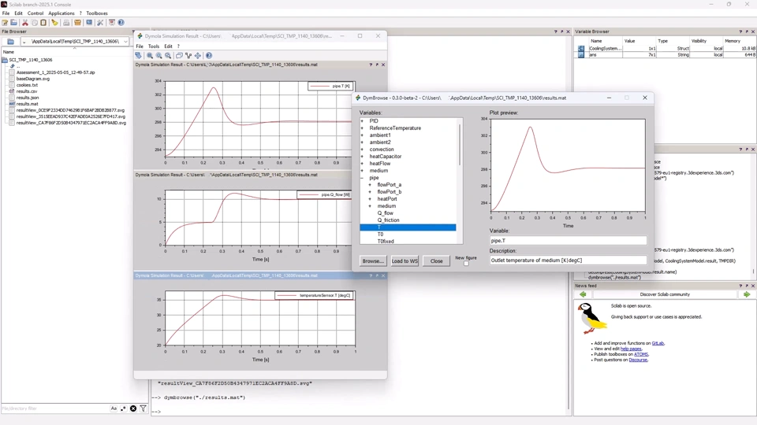
Task: Expand the convection variable node
Action: (x=362, y=150)
